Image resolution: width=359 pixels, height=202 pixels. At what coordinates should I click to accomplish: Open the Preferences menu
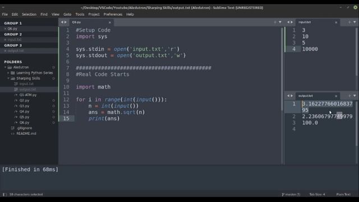click(113, 14)
